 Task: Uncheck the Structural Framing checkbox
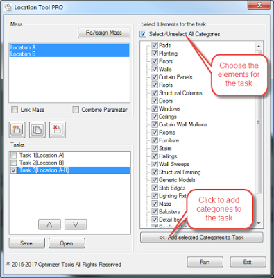[x=155, y=172]
